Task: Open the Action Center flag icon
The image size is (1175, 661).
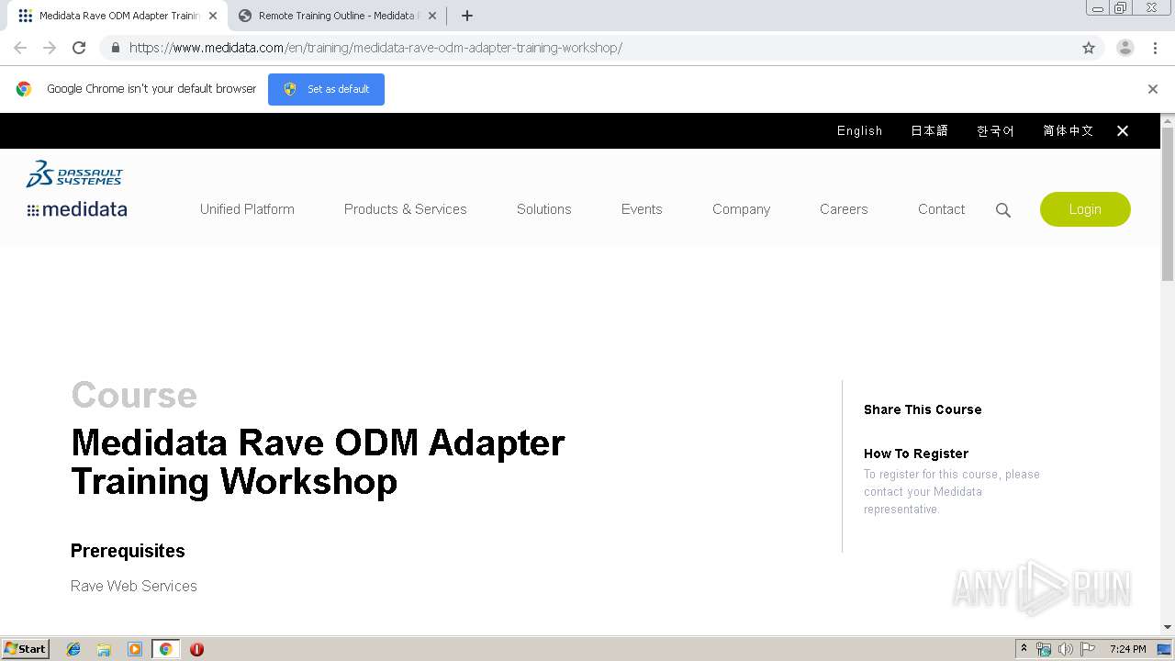Action: (1088, 649)
